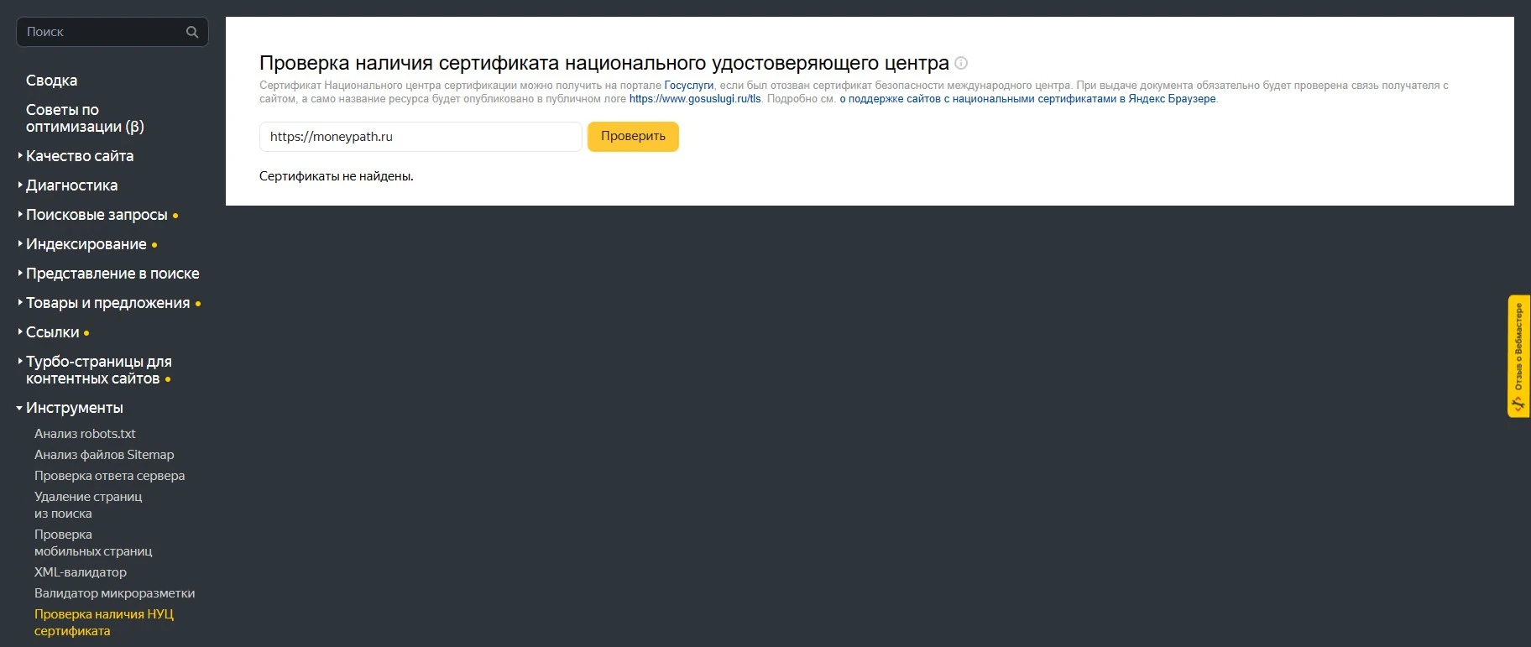Click the 'Сертификаты не найдены.' result text
This screenshot has height=647, width=1531.
point(336,176)
